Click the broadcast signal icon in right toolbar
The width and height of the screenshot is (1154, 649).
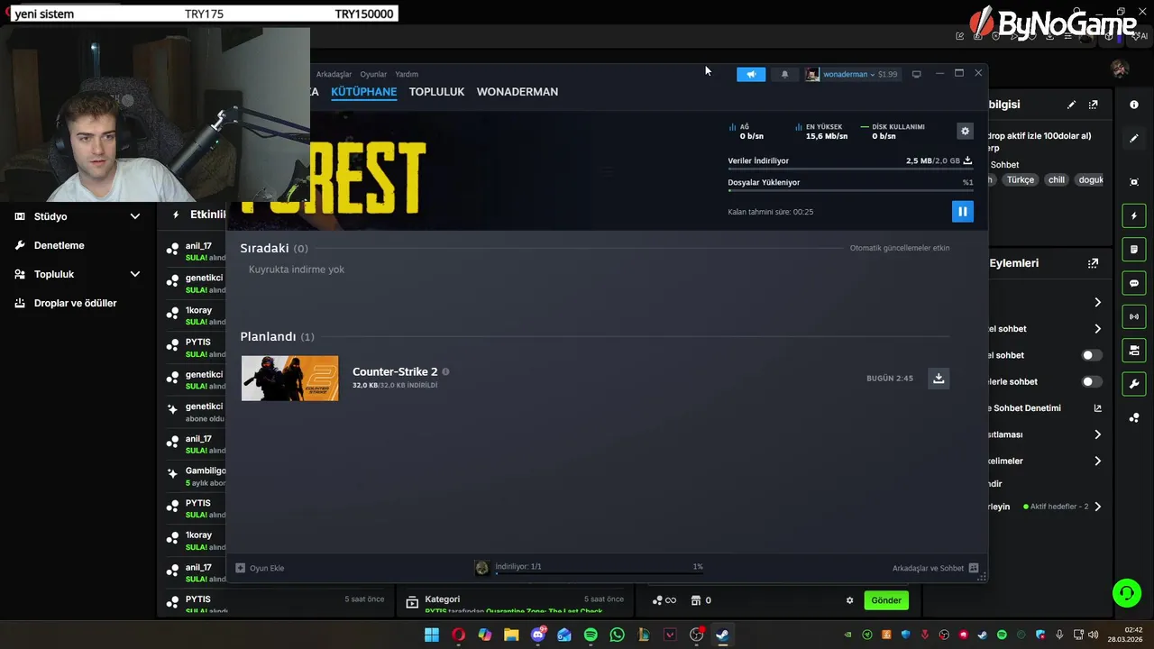pos(1134,316)
